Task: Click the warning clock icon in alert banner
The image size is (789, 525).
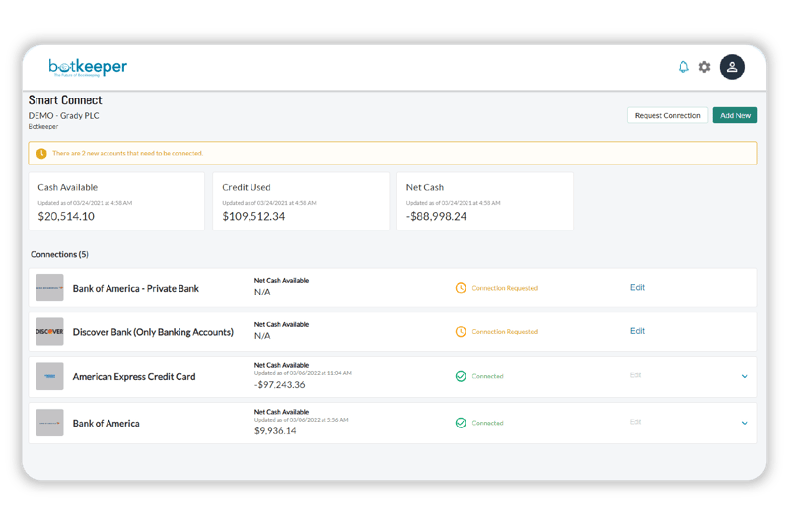Action: pyautogui.click(x=41, y=154)
